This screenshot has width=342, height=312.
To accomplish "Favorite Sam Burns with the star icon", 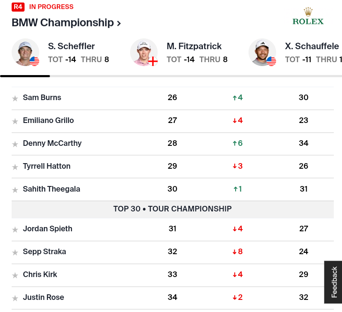I will pyautogui.click(x=15, y=98).
